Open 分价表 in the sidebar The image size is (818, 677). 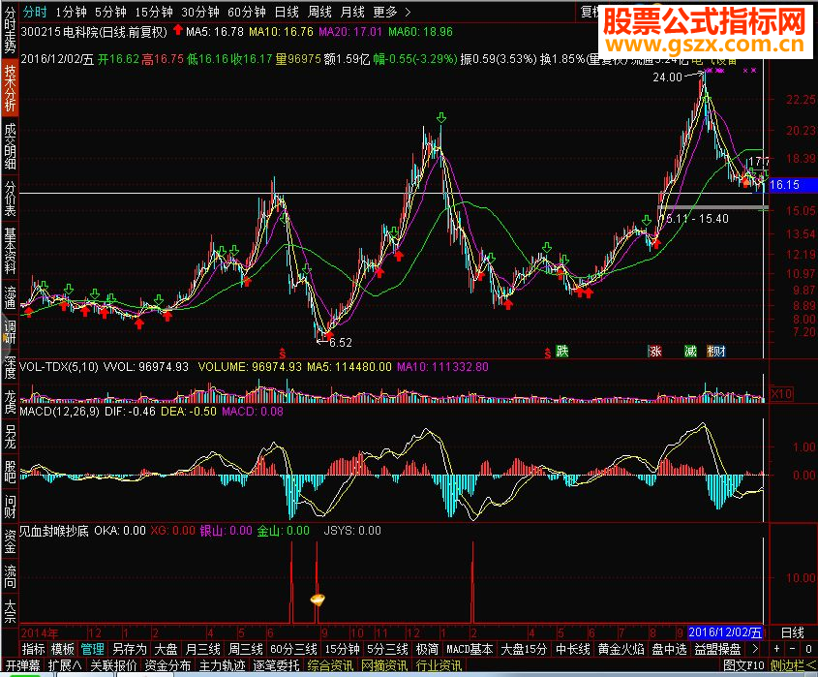(x=10, y=199)
